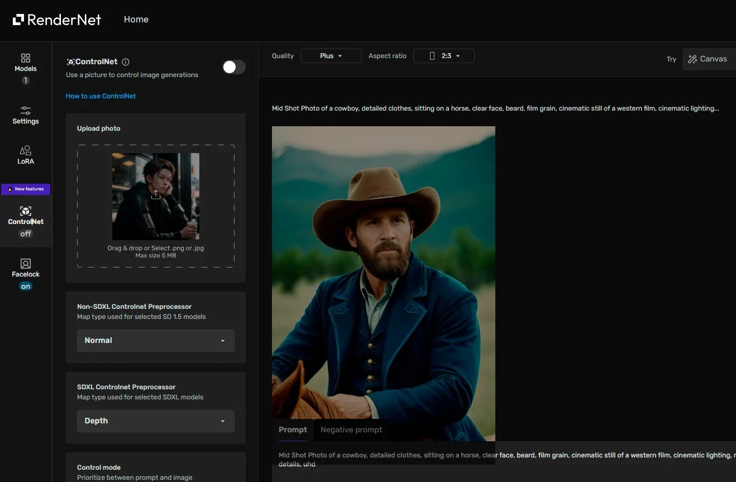The width and height of the screenshot is (736, 482).
Task: Click the Facelock 'on' status badge
Action: (26, 287)
